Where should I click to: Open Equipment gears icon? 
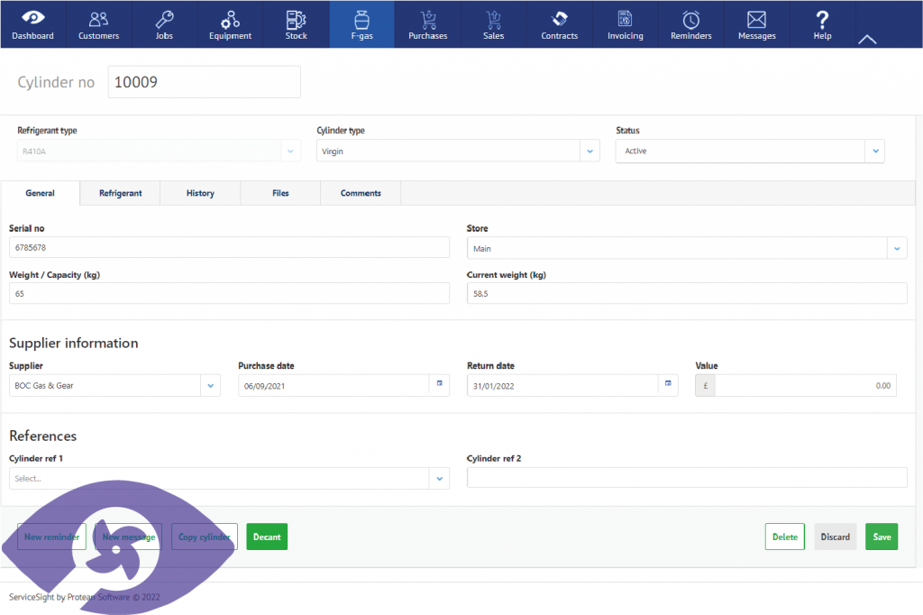click(230, 20)
